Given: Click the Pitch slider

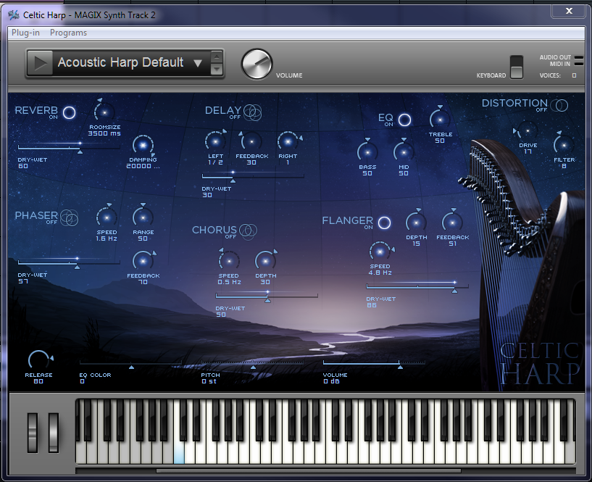Looking at the screenshot, I should 252,364.
